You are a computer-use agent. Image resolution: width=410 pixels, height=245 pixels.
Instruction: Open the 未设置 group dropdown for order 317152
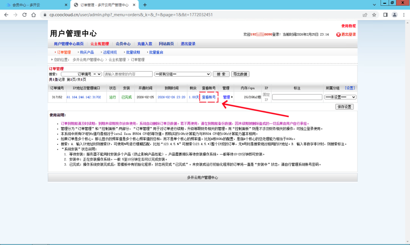(340, 97)
